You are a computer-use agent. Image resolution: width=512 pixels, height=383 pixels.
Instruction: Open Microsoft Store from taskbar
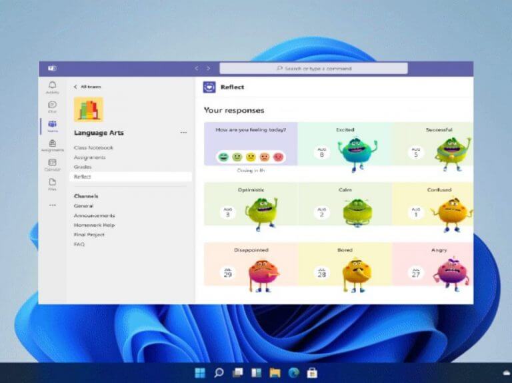click(x=312, y=373)
